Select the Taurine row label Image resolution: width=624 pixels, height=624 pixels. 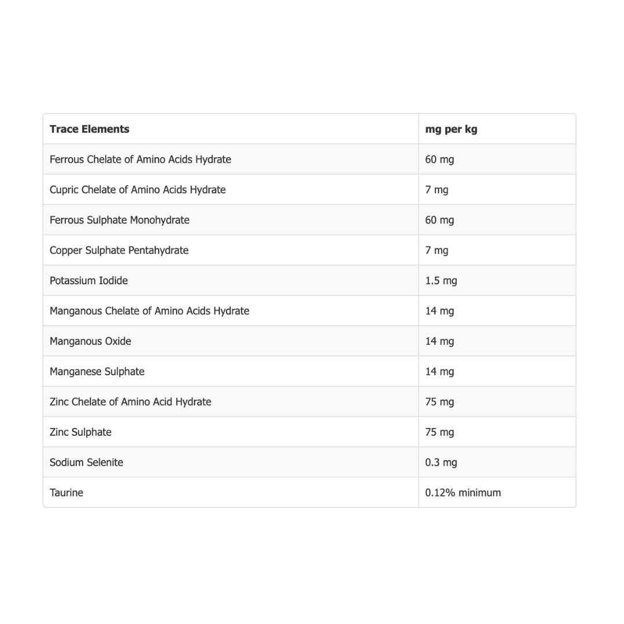tap(66, 493)
